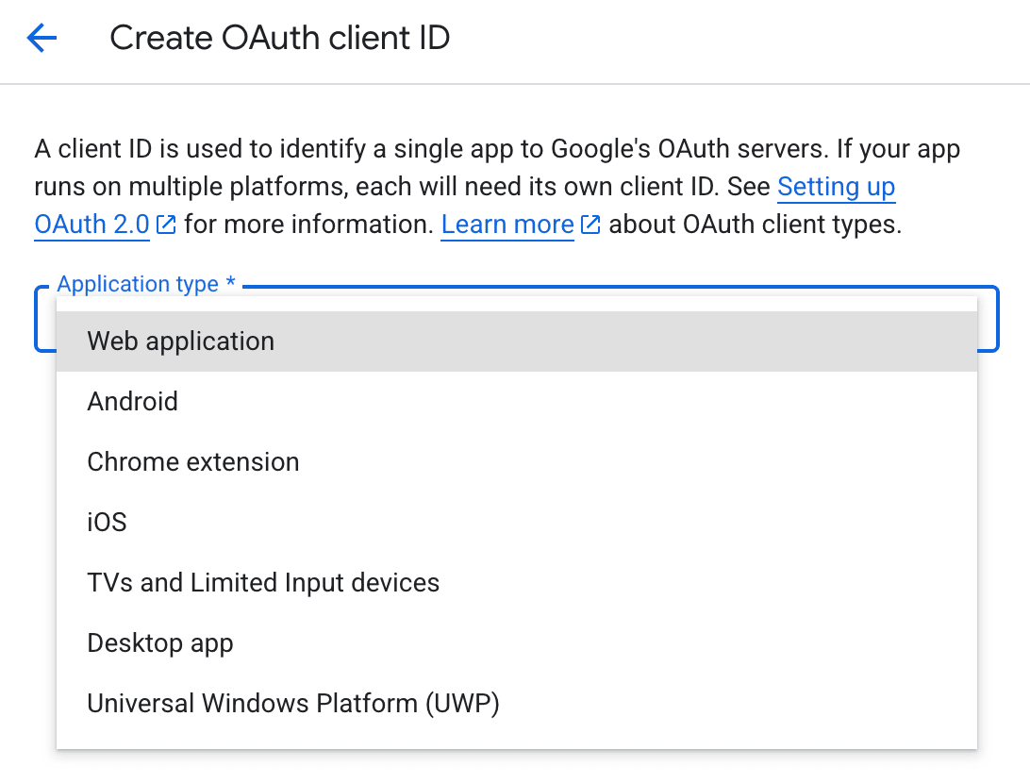Click blank area below the dropdown list
The height and width of the screenshot is (783, 1030).
pyautogui.click(x=515, y=768)
